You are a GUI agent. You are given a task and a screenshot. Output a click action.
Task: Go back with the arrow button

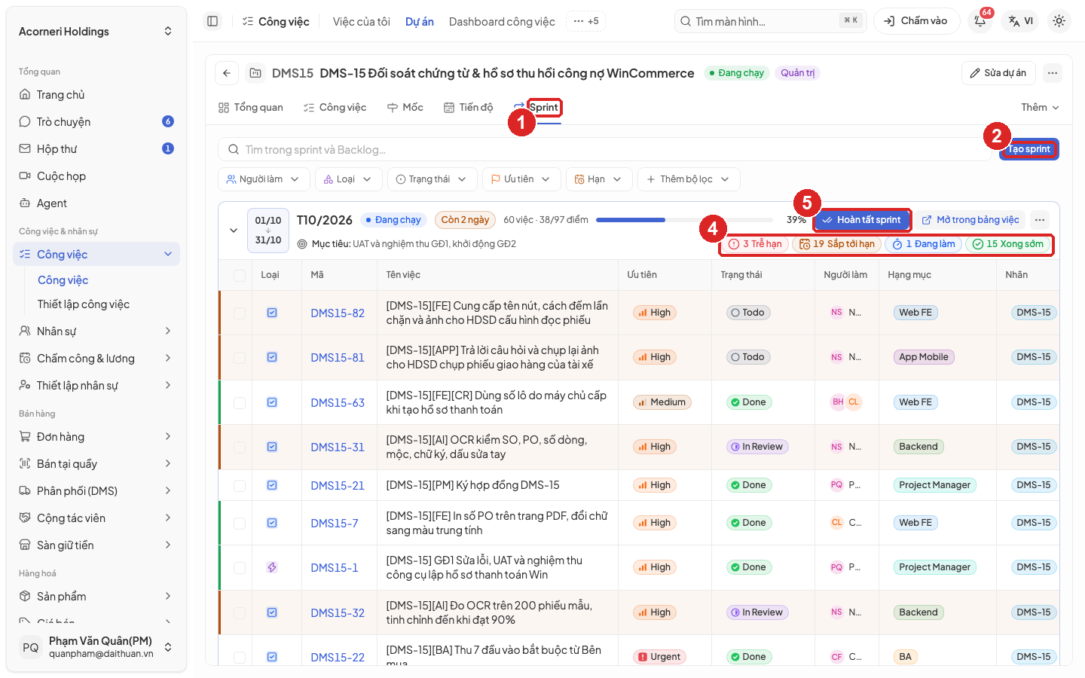tap(227, 73)
